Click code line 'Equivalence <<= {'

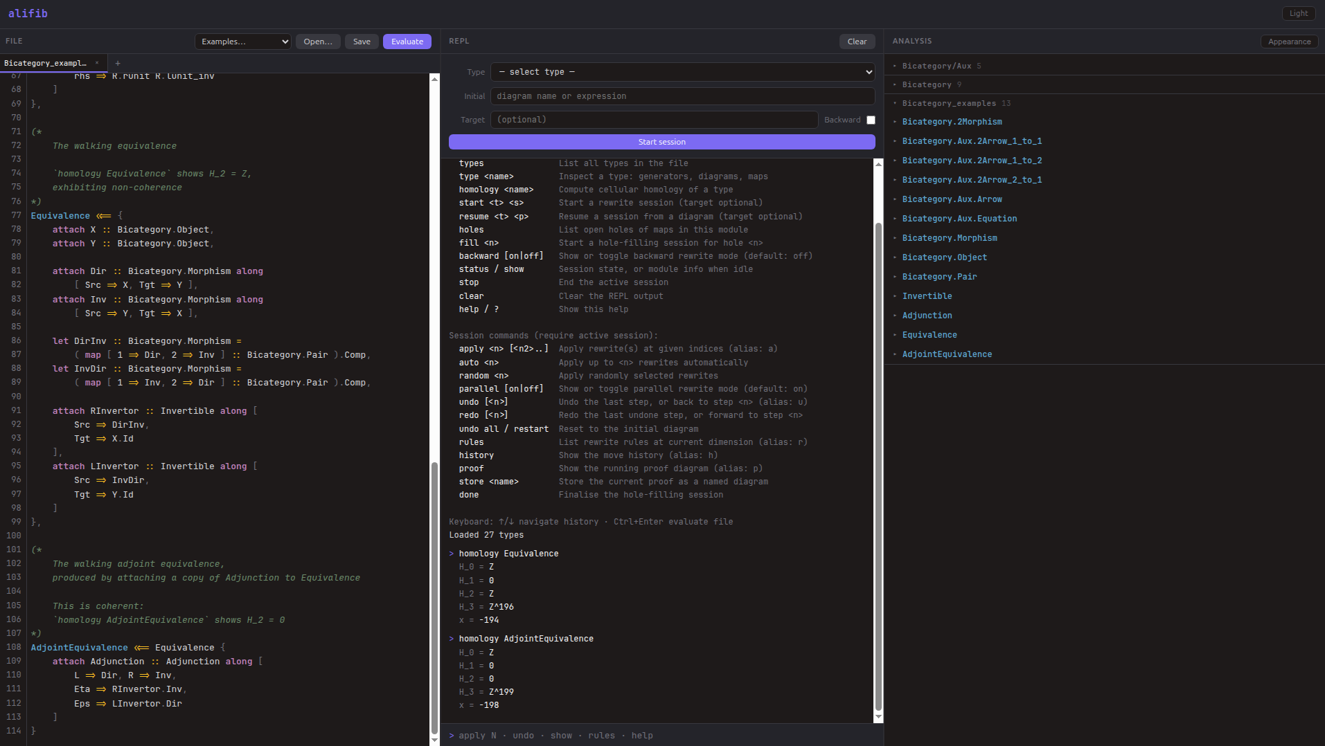tap(76, 215)
